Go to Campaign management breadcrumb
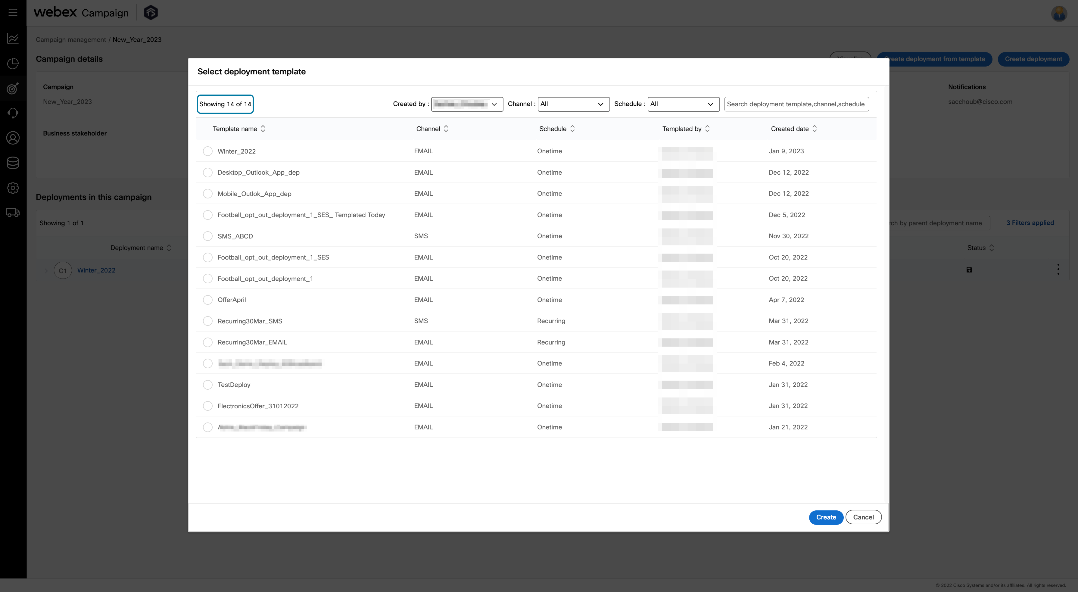 click(71, 40)
